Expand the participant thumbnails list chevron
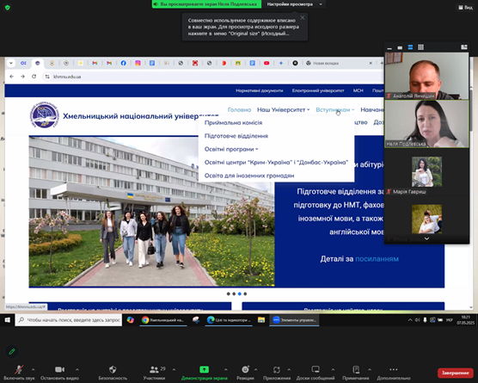Screen dimensions: 478x383 tap(426, 238)
